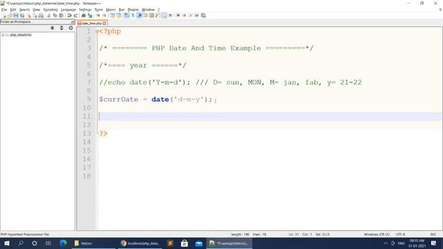Click the INS insert mode status indicator
The width and height of the screenshot is (443, 249).
(433, 234)
